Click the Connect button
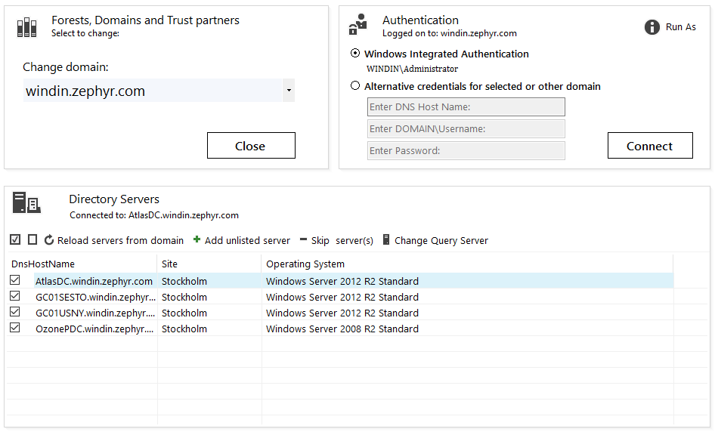The width and height of the screenshot is (715, 432). point(650,146)
